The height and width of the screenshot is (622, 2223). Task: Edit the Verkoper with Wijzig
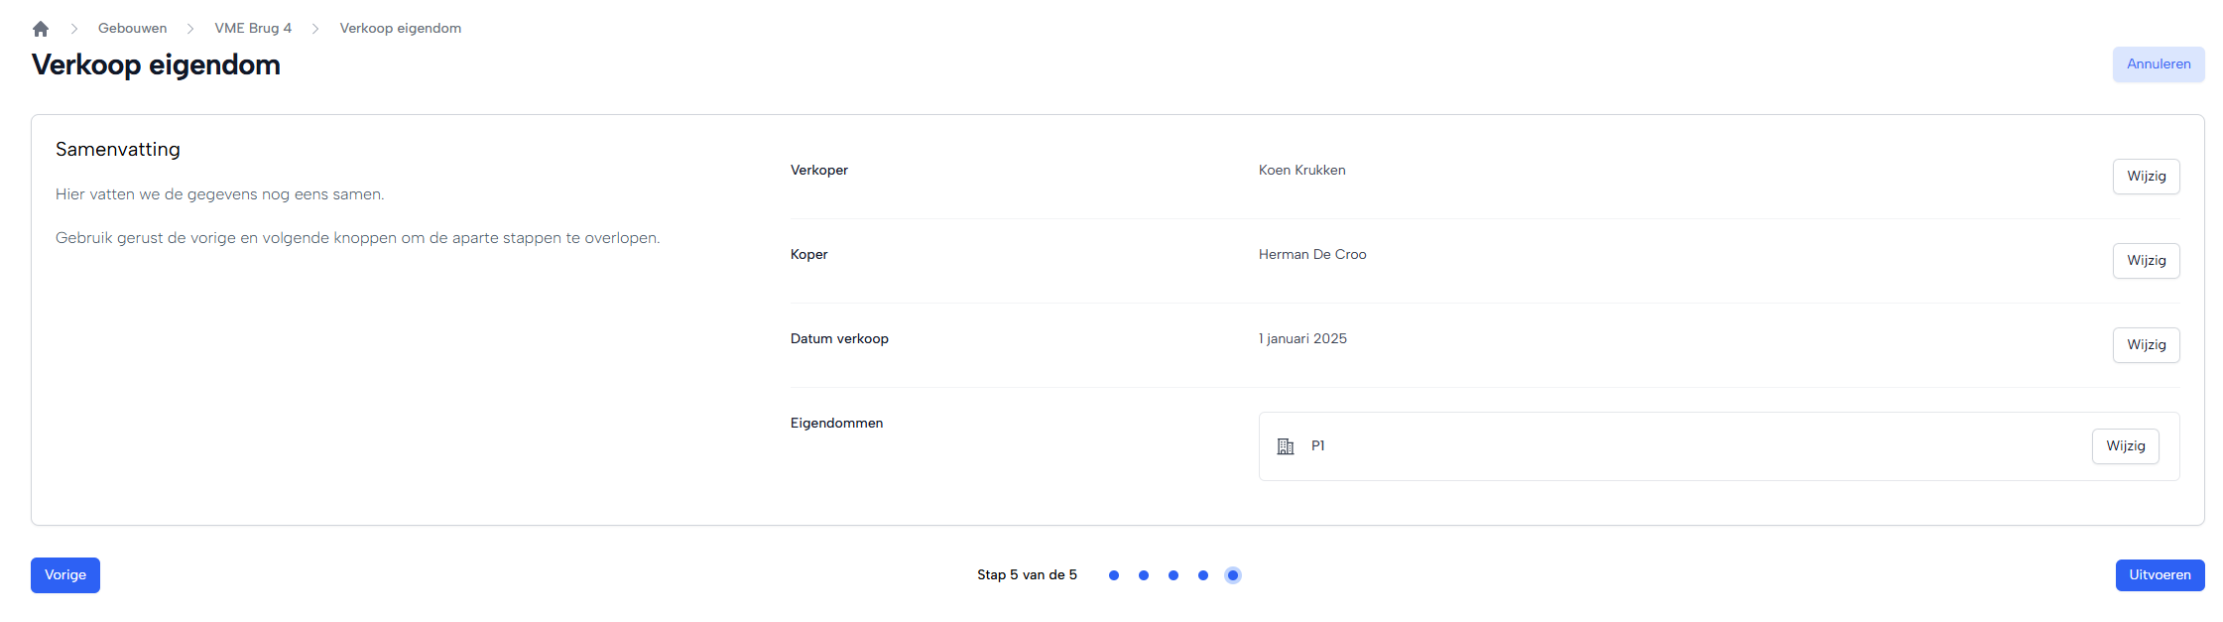2146,177
